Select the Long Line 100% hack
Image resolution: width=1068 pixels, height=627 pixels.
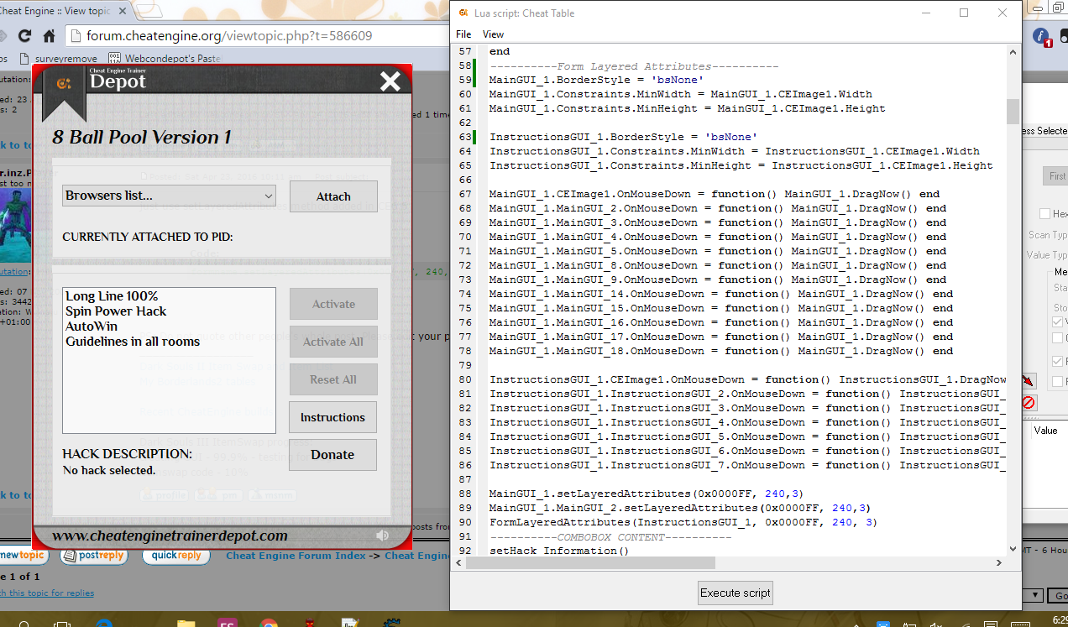point(112,296)
